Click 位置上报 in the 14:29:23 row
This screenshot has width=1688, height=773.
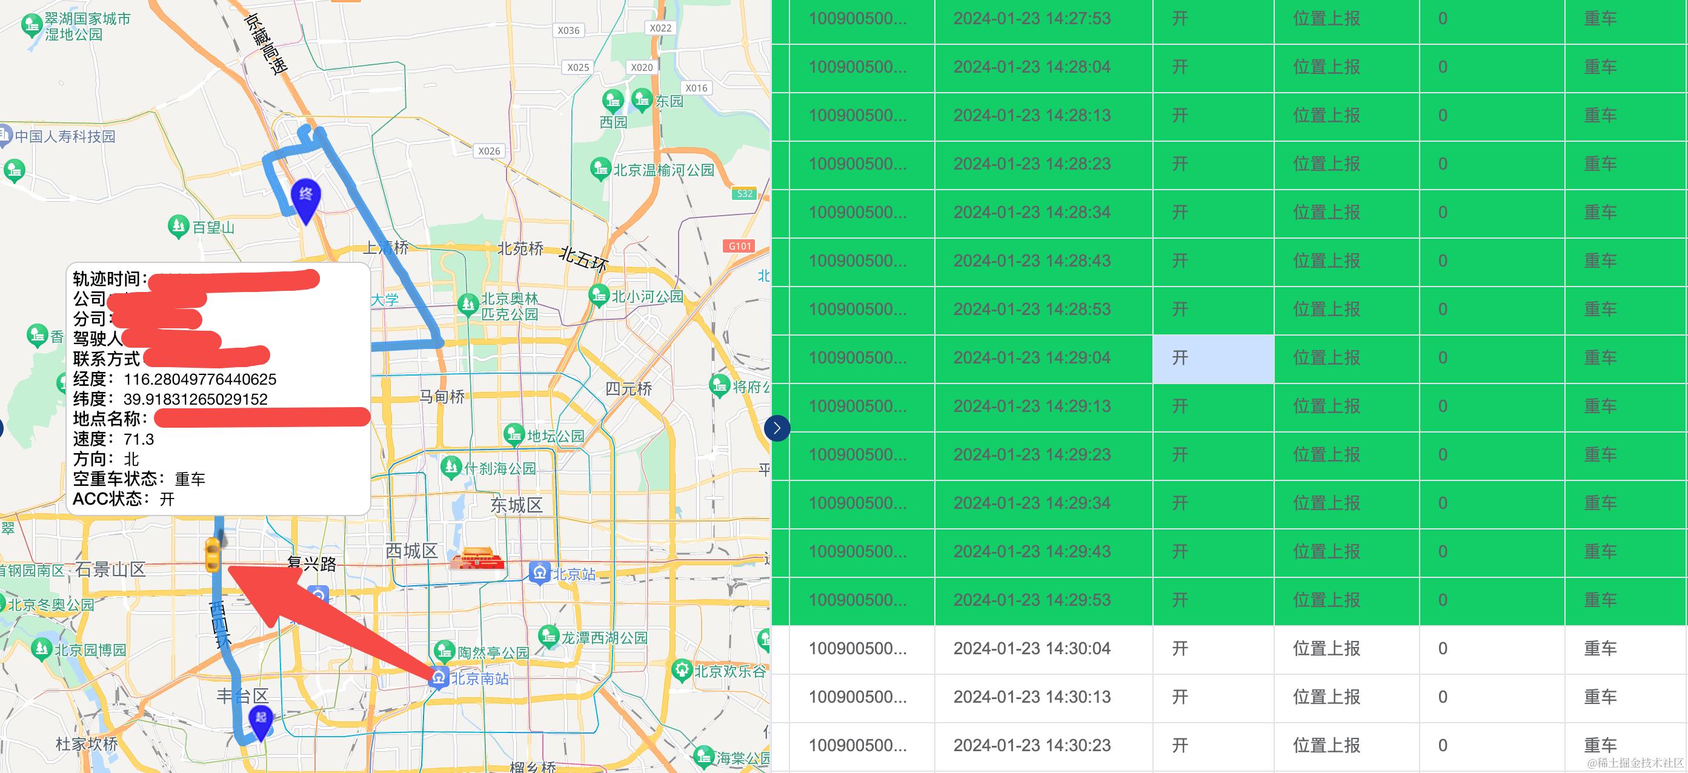click(1326, 454)
